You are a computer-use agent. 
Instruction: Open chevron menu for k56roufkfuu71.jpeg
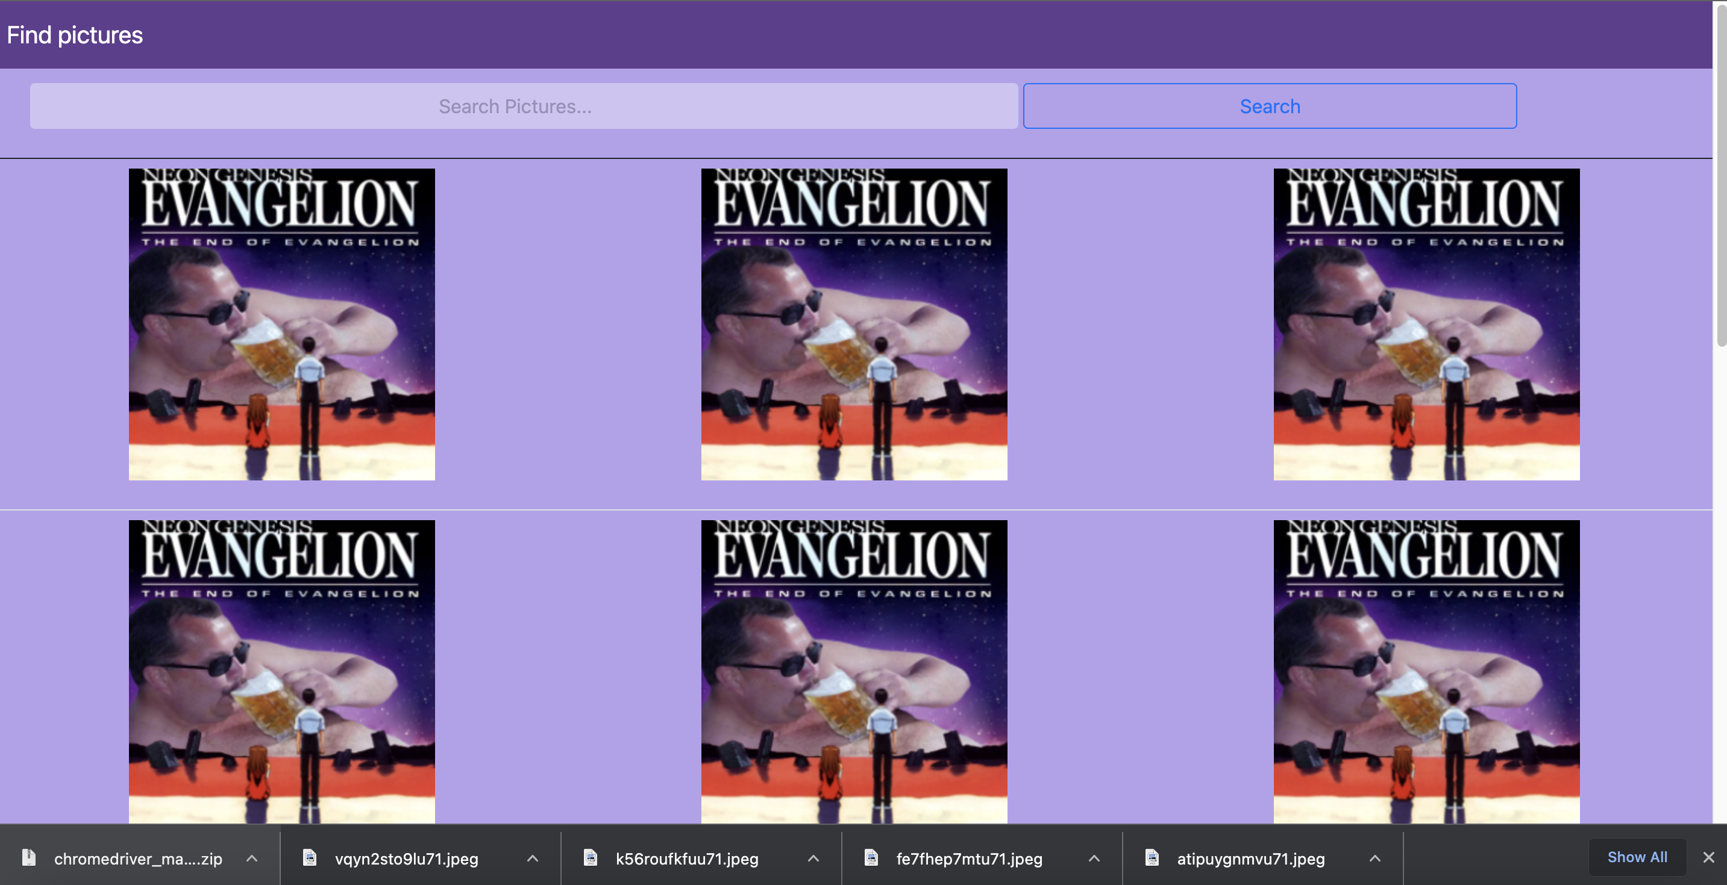pyautogui.click(x=814, y=858)
